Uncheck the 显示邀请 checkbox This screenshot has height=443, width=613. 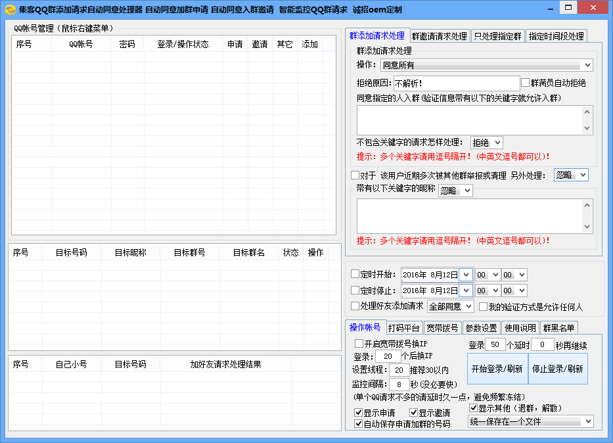click(413, 413)
